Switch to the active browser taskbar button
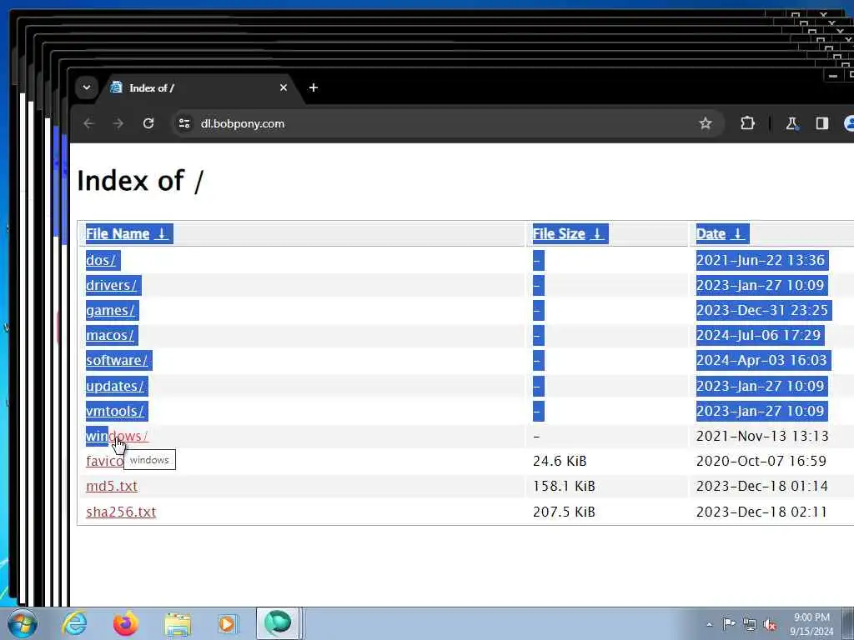The image size is (854, 640). tap(278, 623)
